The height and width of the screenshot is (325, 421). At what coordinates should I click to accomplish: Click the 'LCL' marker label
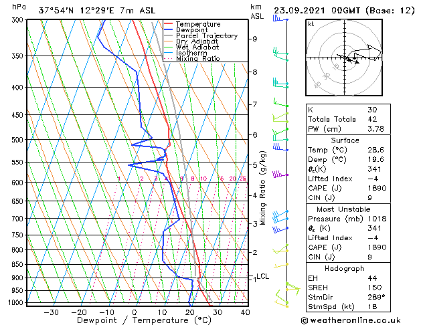pos(263,276)
